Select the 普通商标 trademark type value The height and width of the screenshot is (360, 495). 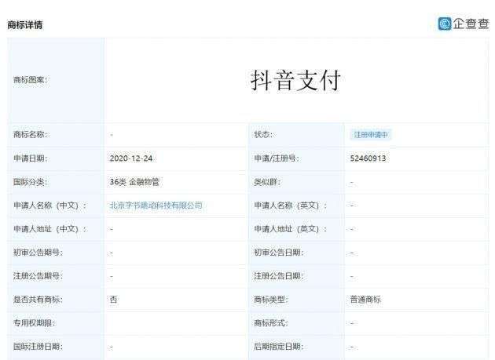(x=365, y=300)
